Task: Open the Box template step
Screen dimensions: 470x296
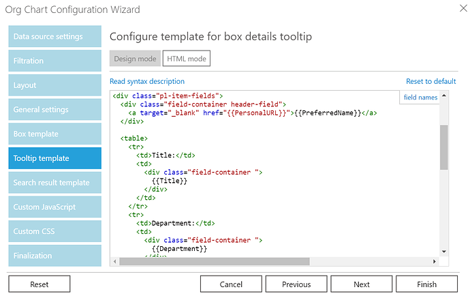Action: point(54,134)
